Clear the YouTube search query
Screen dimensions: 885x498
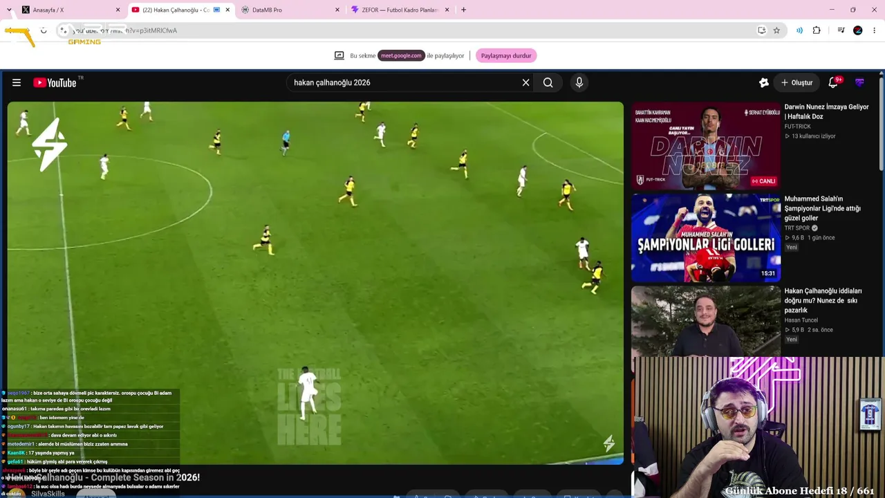pyautogui.click(x=526, y=82)
